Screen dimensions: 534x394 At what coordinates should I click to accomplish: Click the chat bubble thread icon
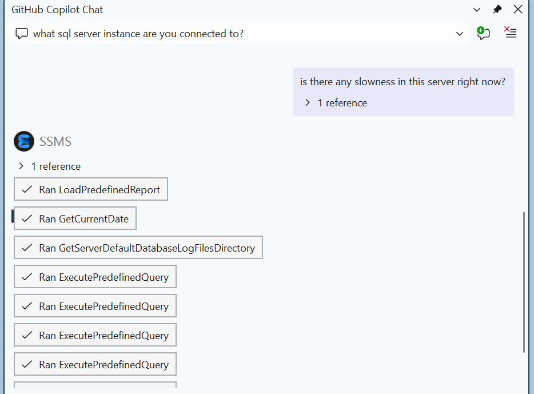22,34
